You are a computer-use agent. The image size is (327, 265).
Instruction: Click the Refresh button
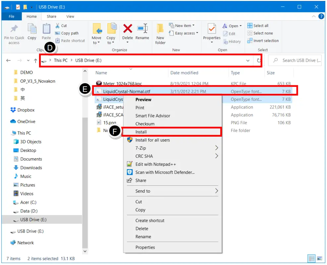point(259,61)
